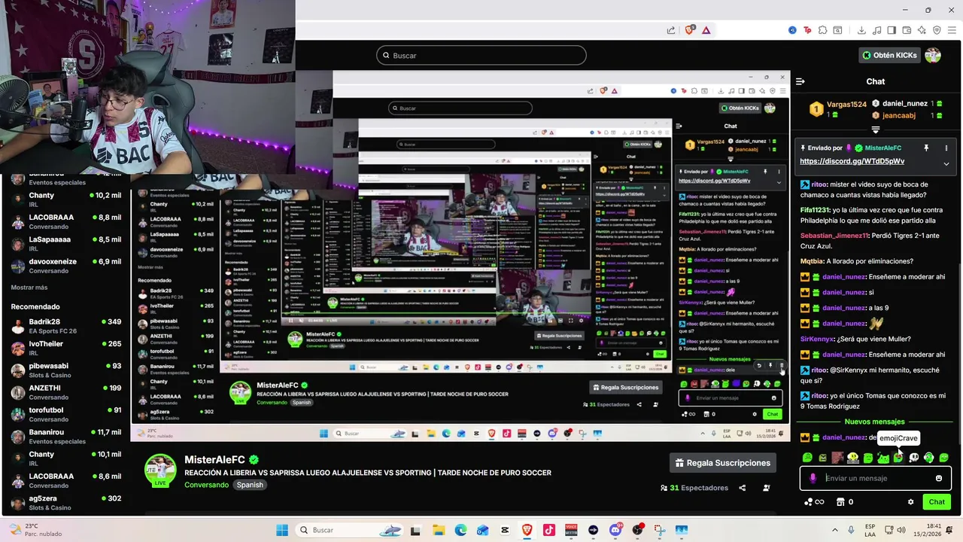The width and height of the screenshot is (963, 542).
Task: Open File Explorer from the taskbar
Action: pos(439,530)
